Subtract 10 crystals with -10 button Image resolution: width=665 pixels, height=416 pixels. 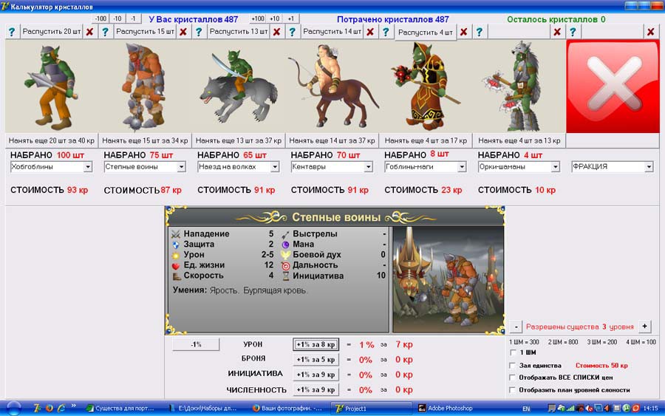[117, 18]
